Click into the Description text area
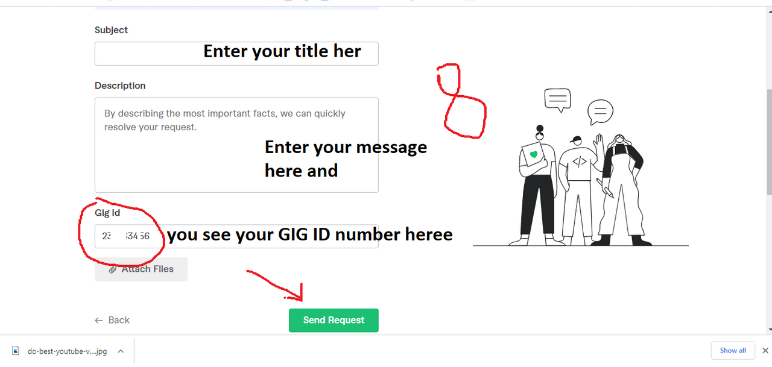Viewport: 772px width, 367px height. pyautogui.click(x=236, y=145)
